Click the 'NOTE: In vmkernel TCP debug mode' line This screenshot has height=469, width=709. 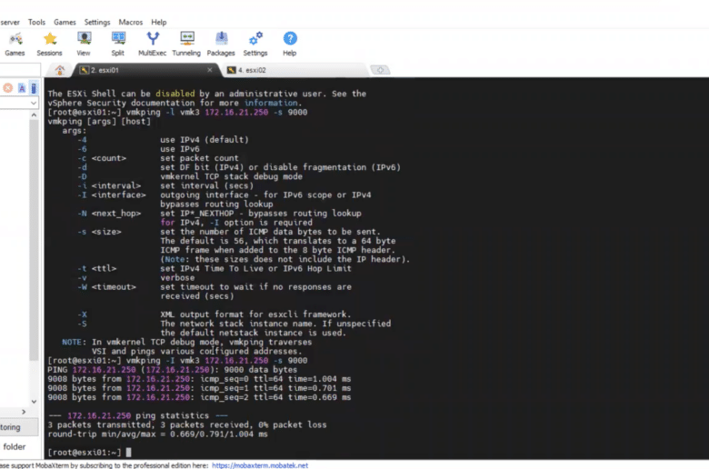pos(186,342)
